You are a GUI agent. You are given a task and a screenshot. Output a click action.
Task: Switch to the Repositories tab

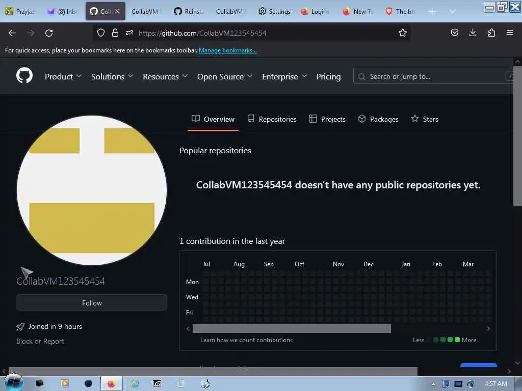point(272,119)
